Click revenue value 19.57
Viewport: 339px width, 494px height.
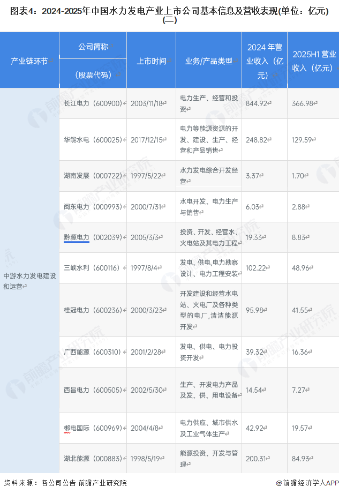[x=300, y=428]
